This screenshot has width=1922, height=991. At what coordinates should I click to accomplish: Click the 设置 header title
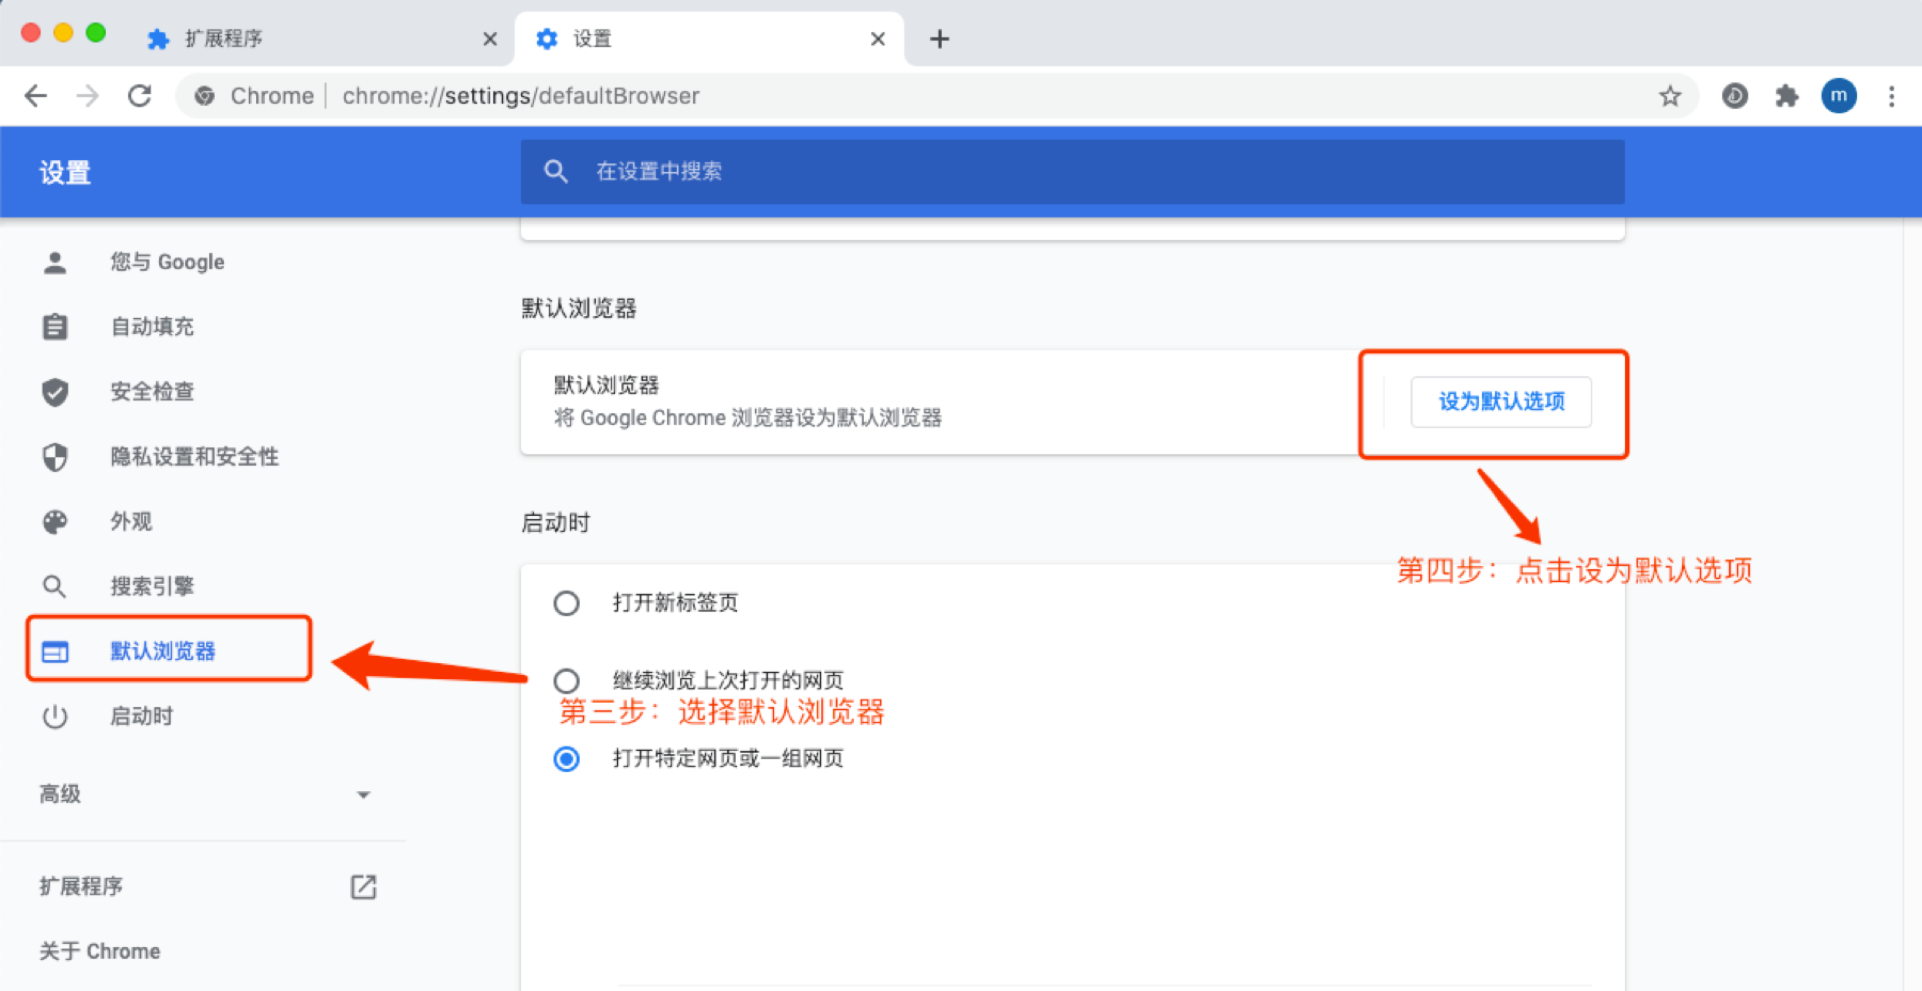65,173
